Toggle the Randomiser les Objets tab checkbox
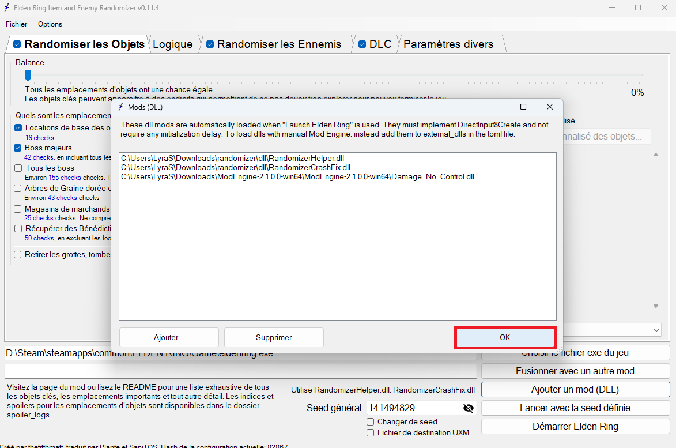Image resolution: width=676 pixels, height=448 pixels. click(17, 44)
